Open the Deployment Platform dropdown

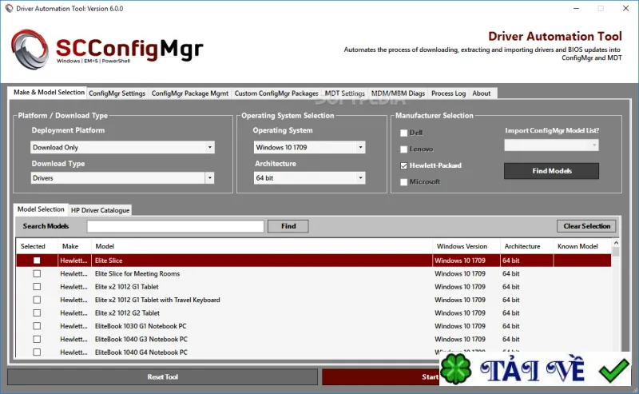(122, 147)
